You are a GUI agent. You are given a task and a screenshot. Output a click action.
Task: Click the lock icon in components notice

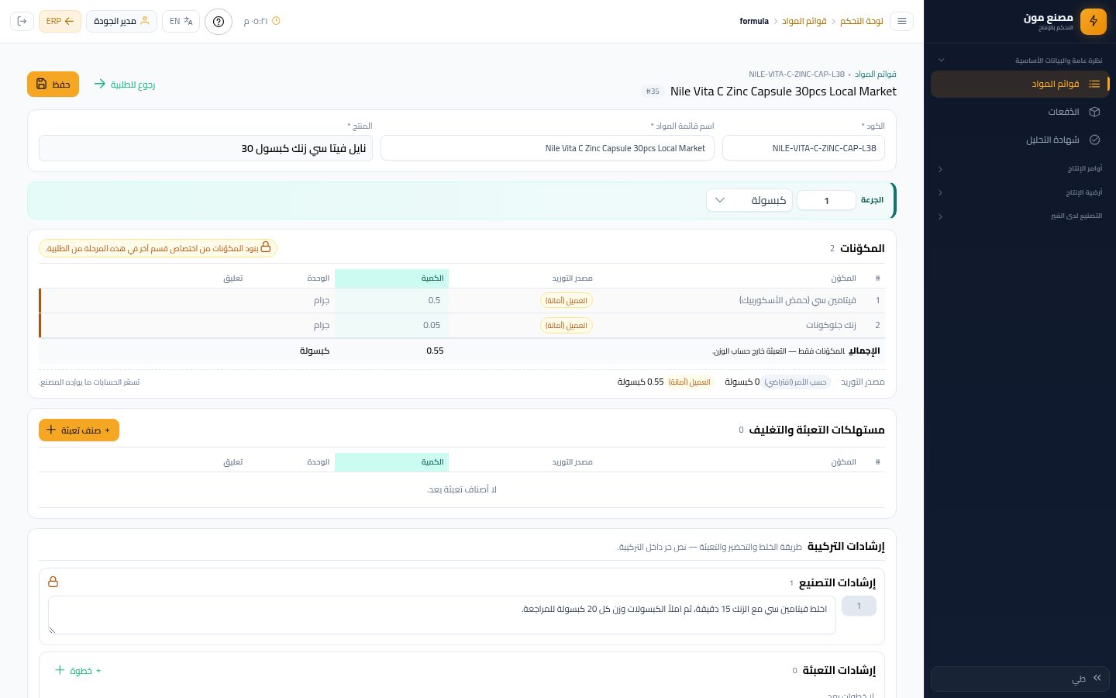pos(266,247)
